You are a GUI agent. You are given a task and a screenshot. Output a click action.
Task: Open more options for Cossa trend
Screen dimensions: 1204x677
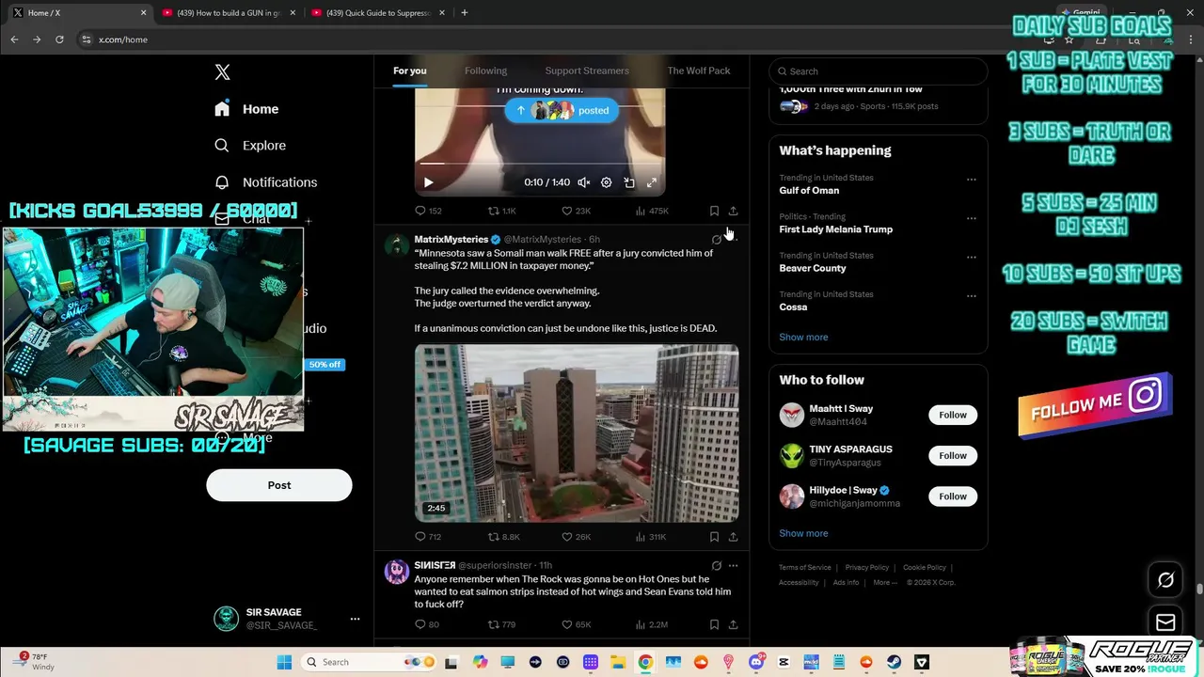click(x=972, y=296)
